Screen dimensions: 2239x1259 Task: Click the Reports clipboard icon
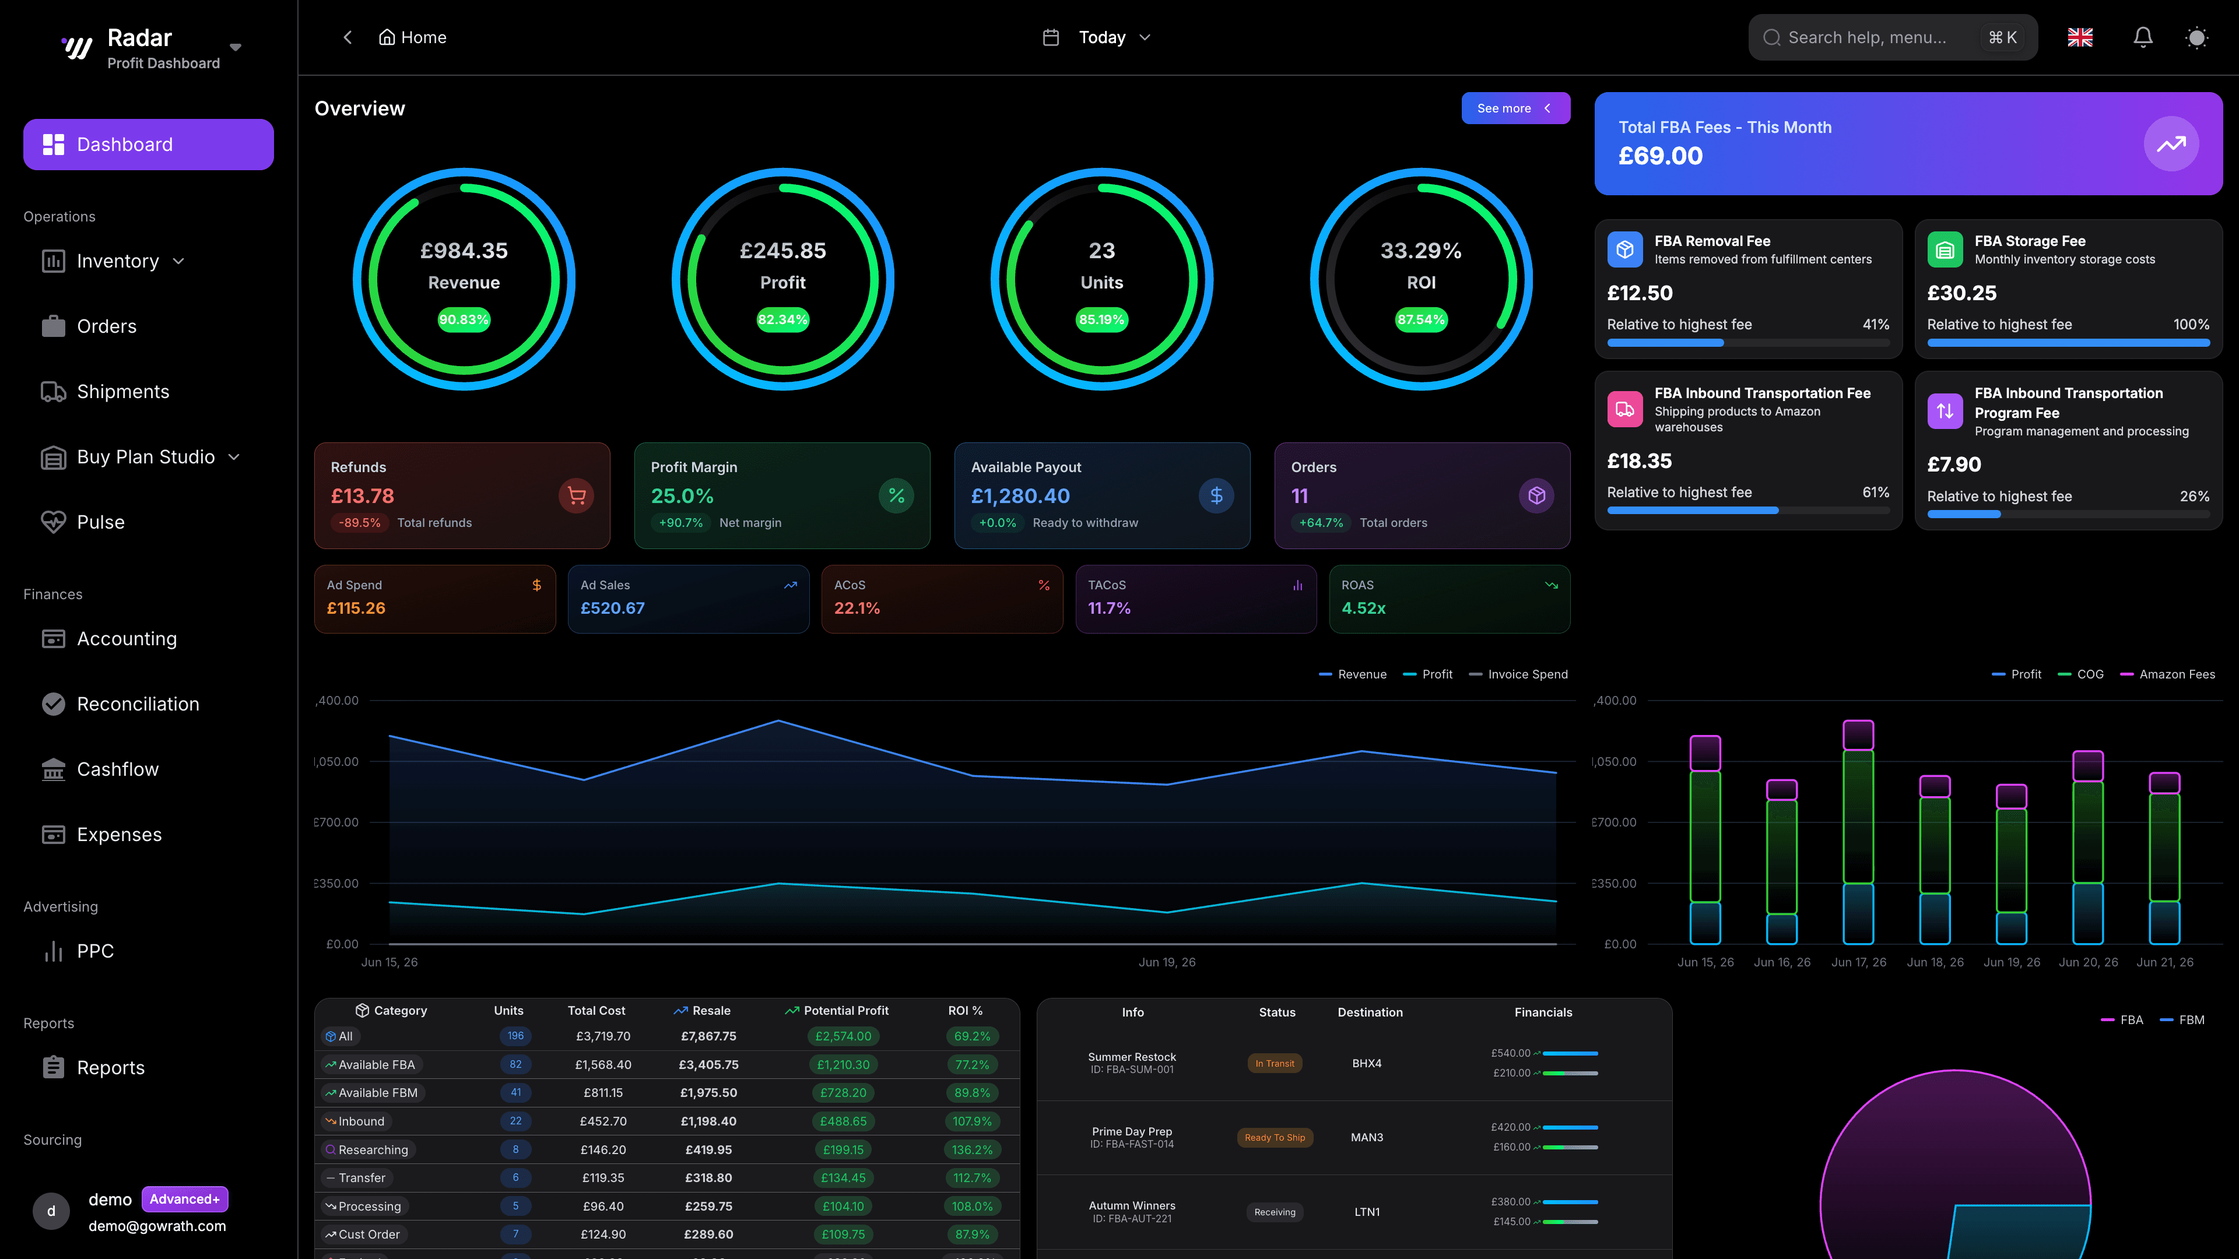[53, 1067]
